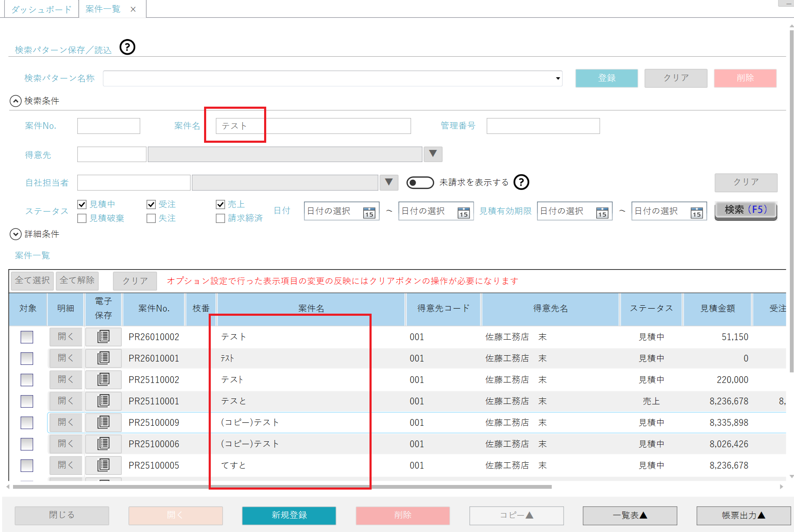Open the 検索パターン名称 dropdown list

[558, 79]
